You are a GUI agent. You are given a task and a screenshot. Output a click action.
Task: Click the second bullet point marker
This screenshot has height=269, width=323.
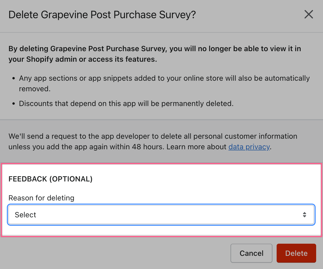click(14, 104)
